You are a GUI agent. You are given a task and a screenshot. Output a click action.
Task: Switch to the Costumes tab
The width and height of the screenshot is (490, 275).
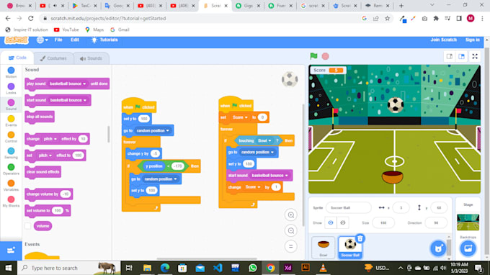pyautogui.click(x=53, y=58)
